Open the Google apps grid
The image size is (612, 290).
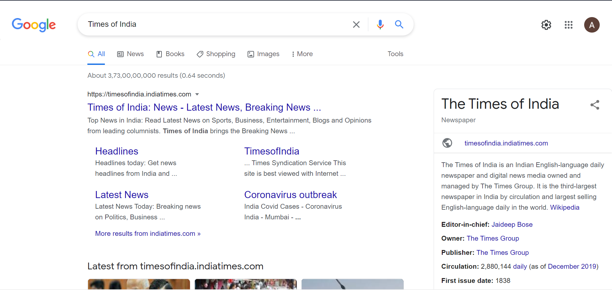click(x=569, y=25)
